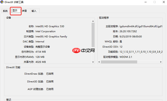Click the Direct3D DDI value 12
The width and height of the screenshot is (167, 101).
point(121,47)
